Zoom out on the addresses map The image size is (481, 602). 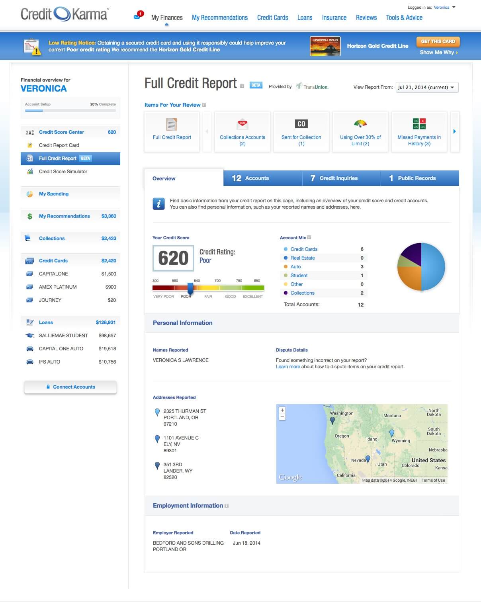coord(282,417)
